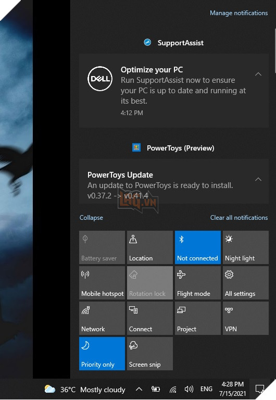Collapse the quick actions grid
This screenshot has height=400, width=276.
tap(91, 218)
